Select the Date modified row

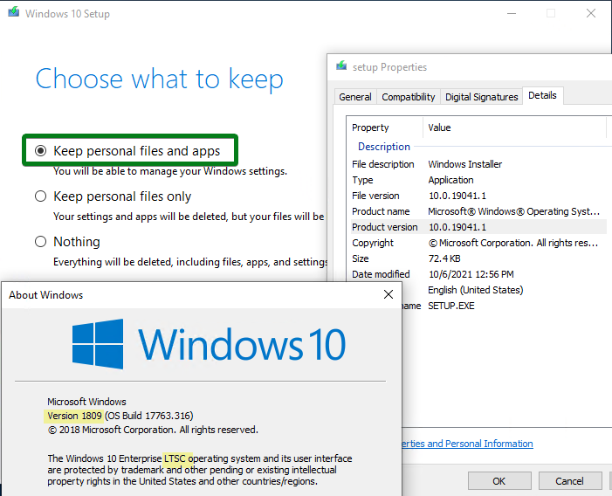click(x=478, y=274)
